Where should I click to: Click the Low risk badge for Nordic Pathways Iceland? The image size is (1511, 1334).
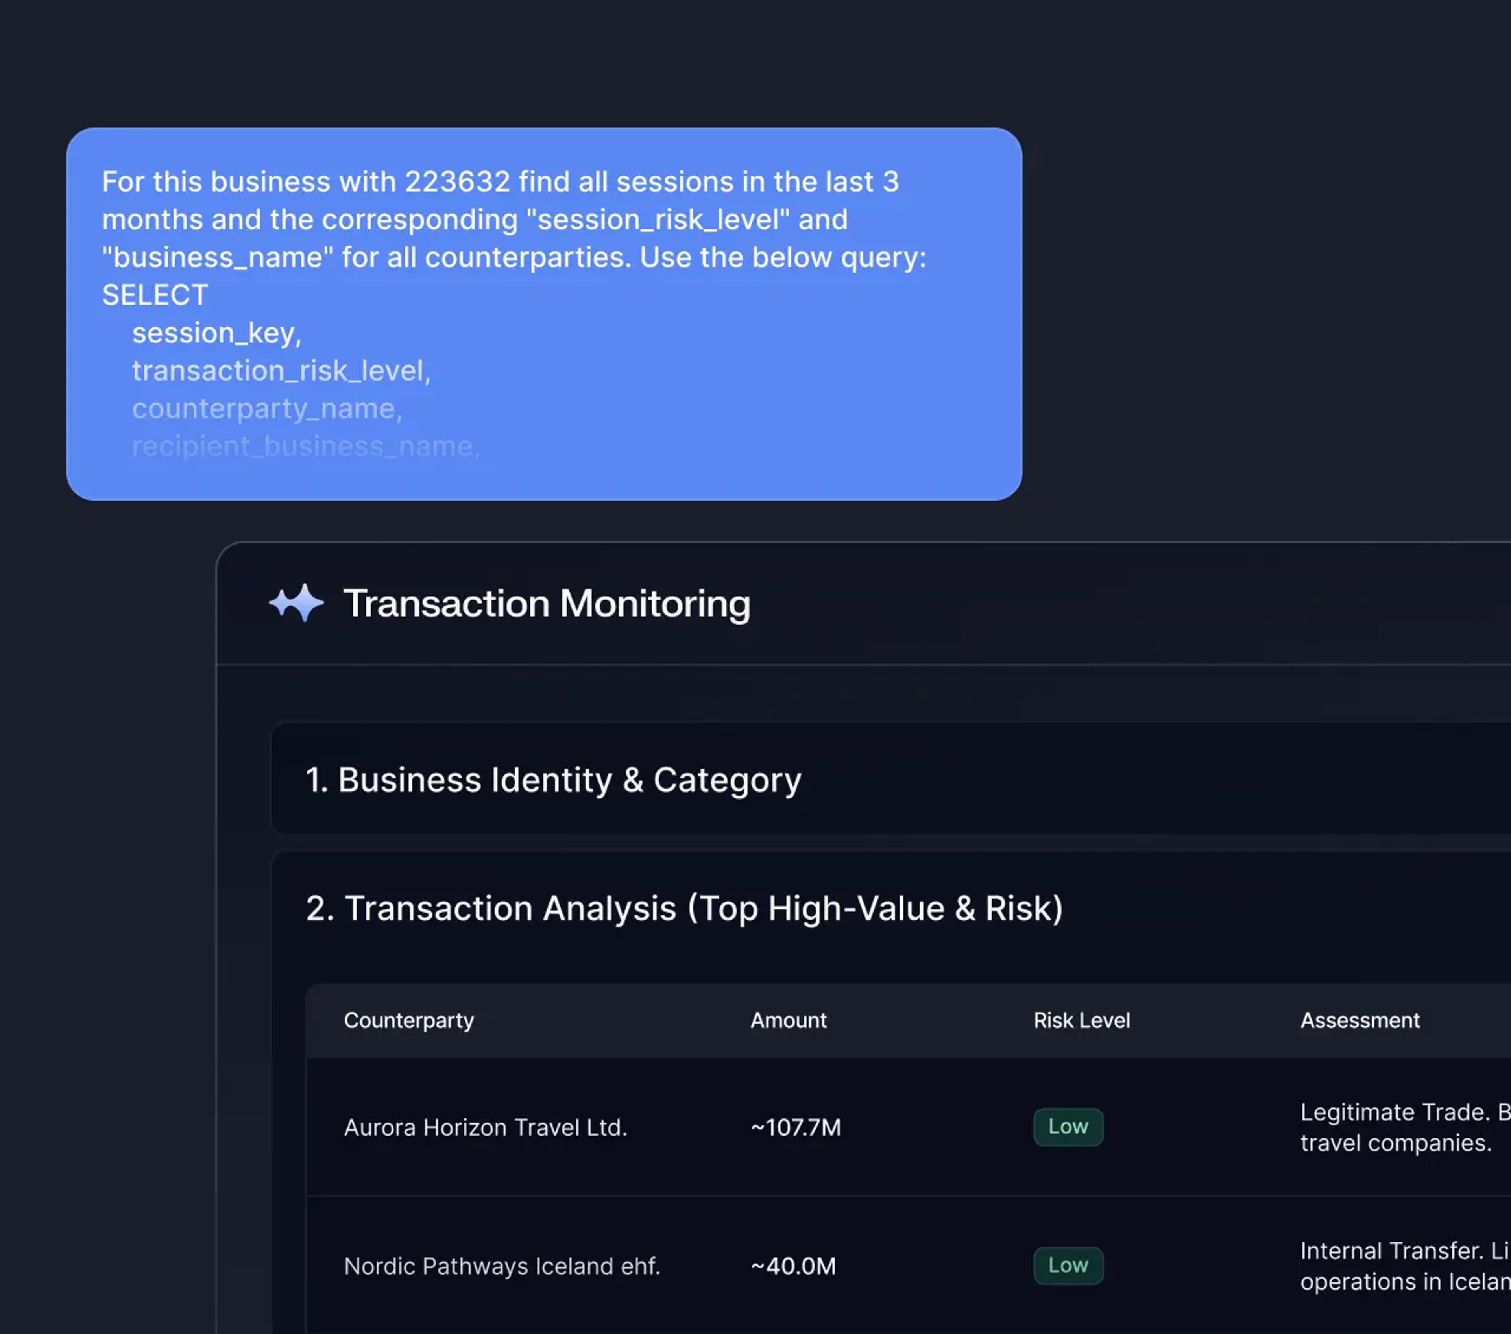click(1068, 1265)
